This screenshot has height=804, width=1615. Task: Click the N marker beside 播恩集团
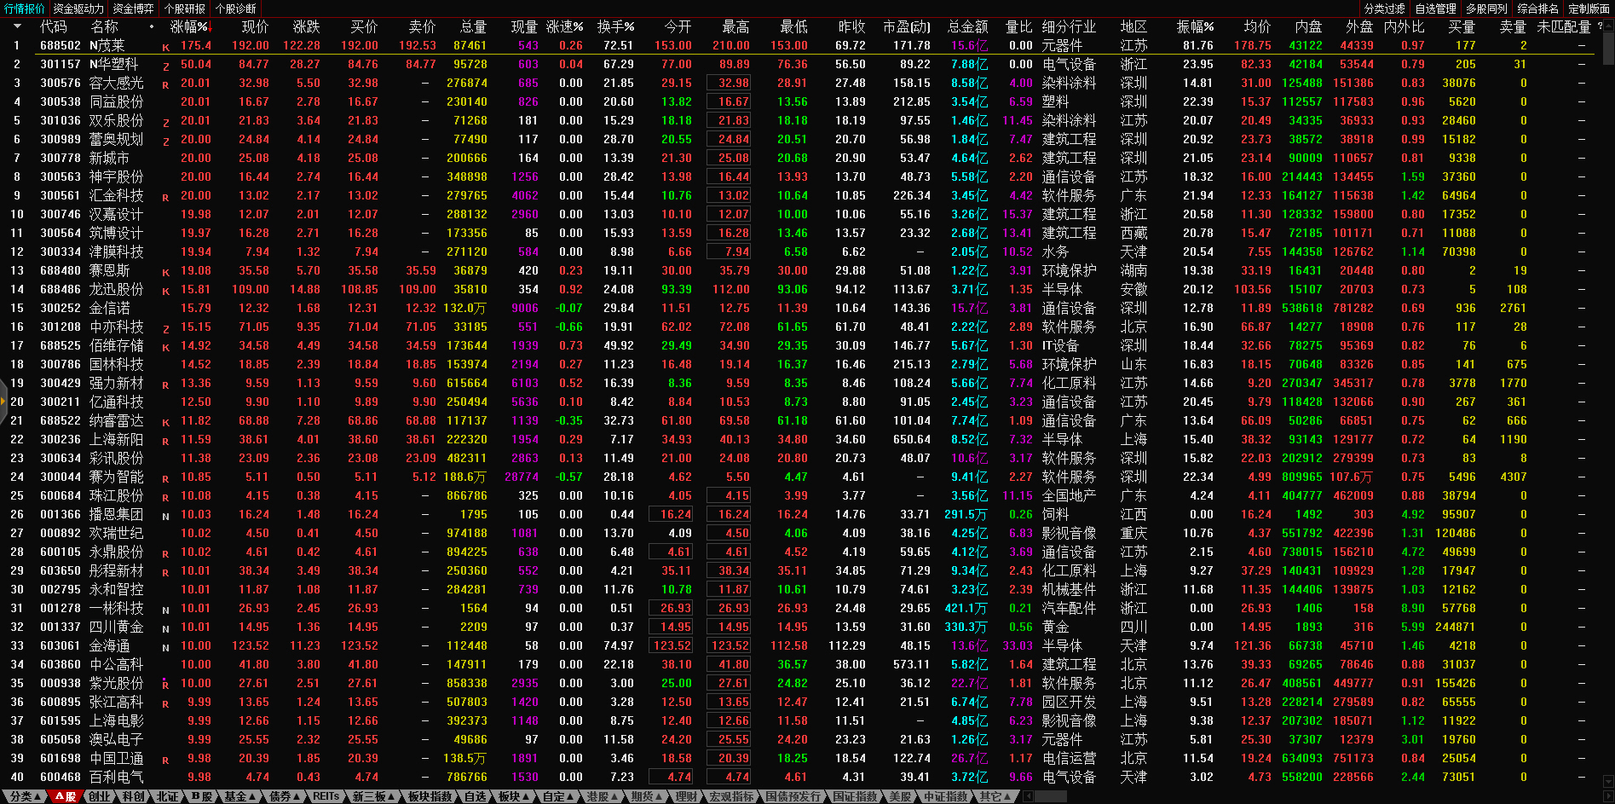point(165,516)
